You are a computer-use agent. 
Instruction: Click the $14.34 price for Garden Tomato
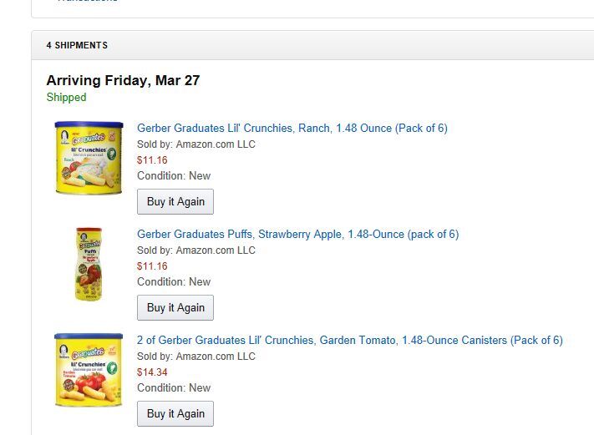[x=152, y=372]
